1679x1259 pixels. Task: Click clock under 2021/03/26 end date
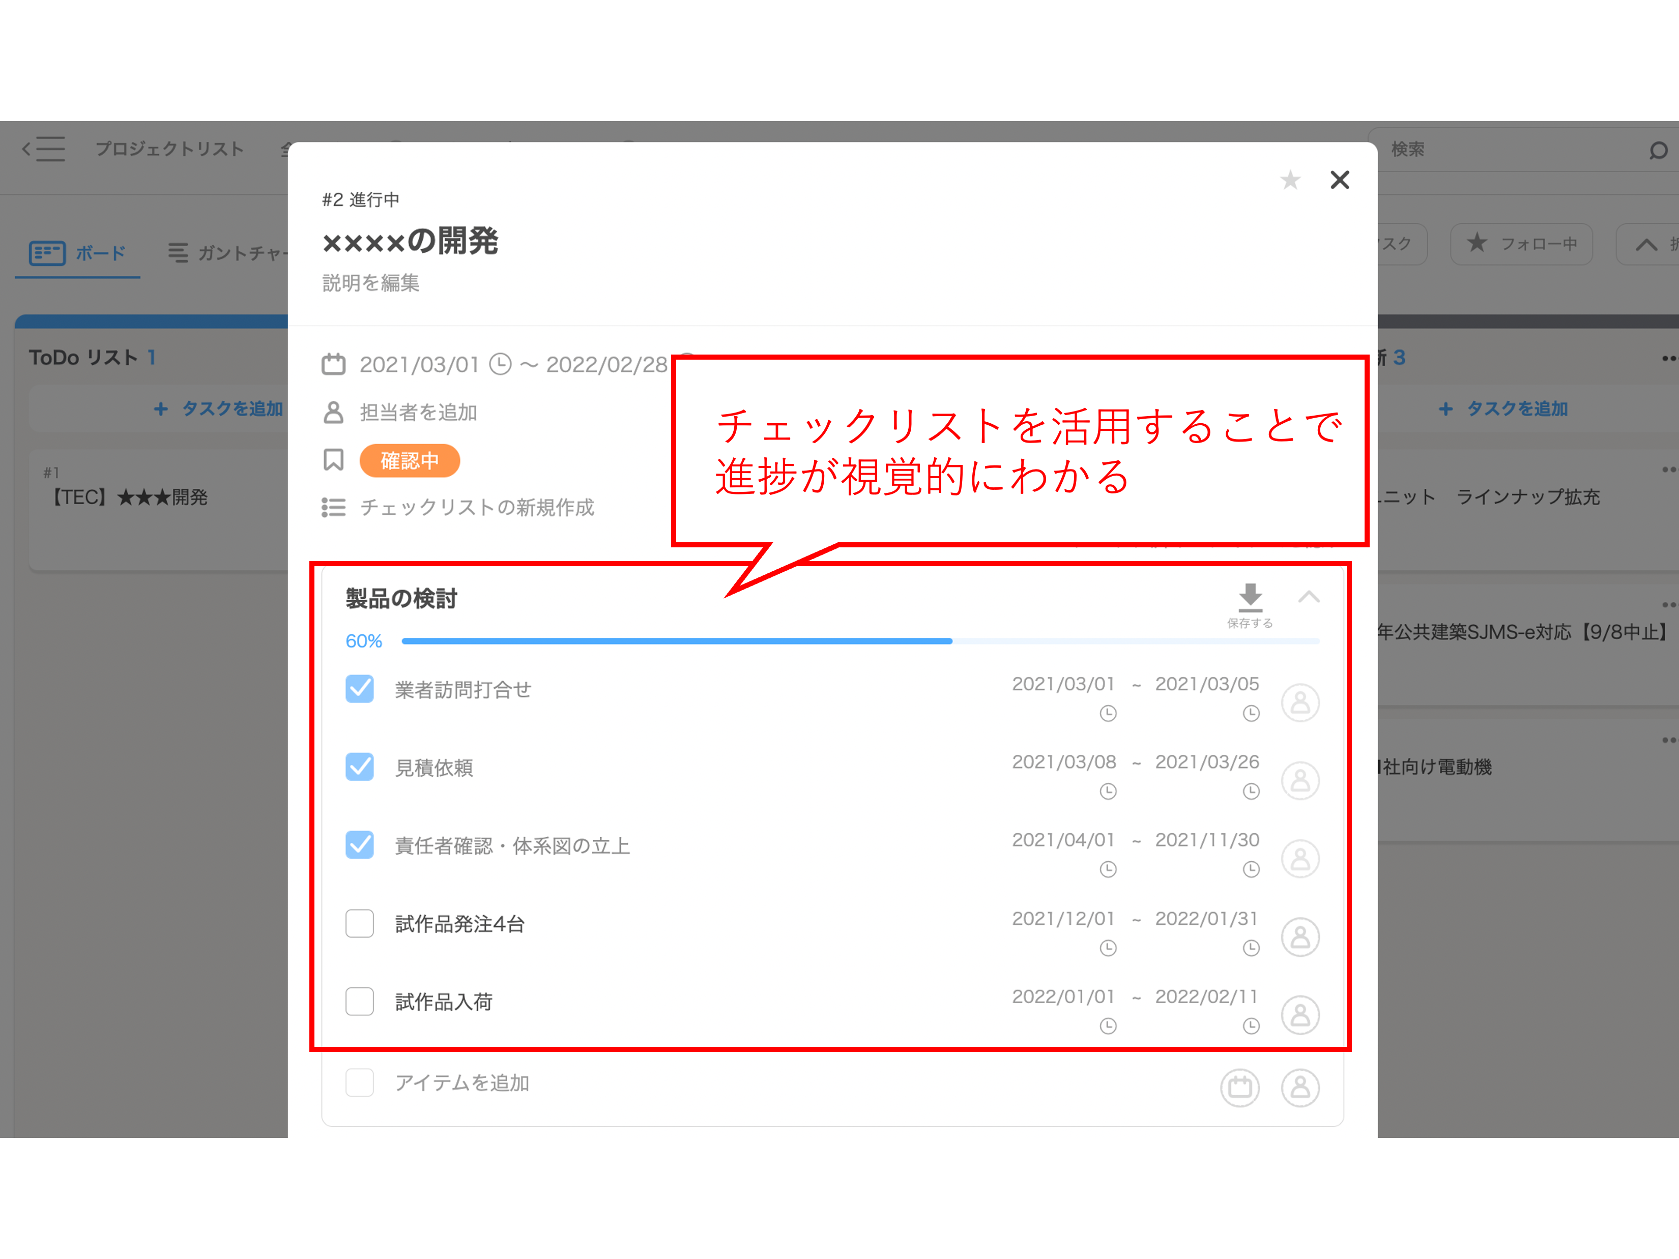1251,792
